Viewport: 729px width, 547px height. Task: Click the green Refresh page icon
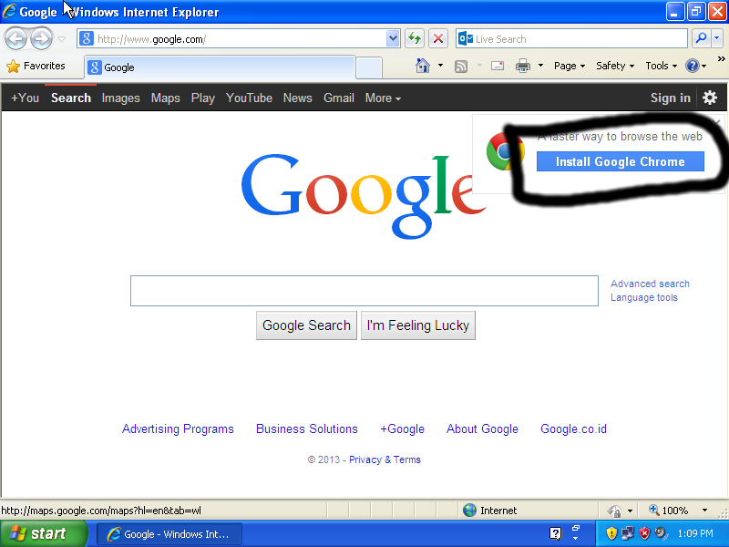click(x=415, y=38)
